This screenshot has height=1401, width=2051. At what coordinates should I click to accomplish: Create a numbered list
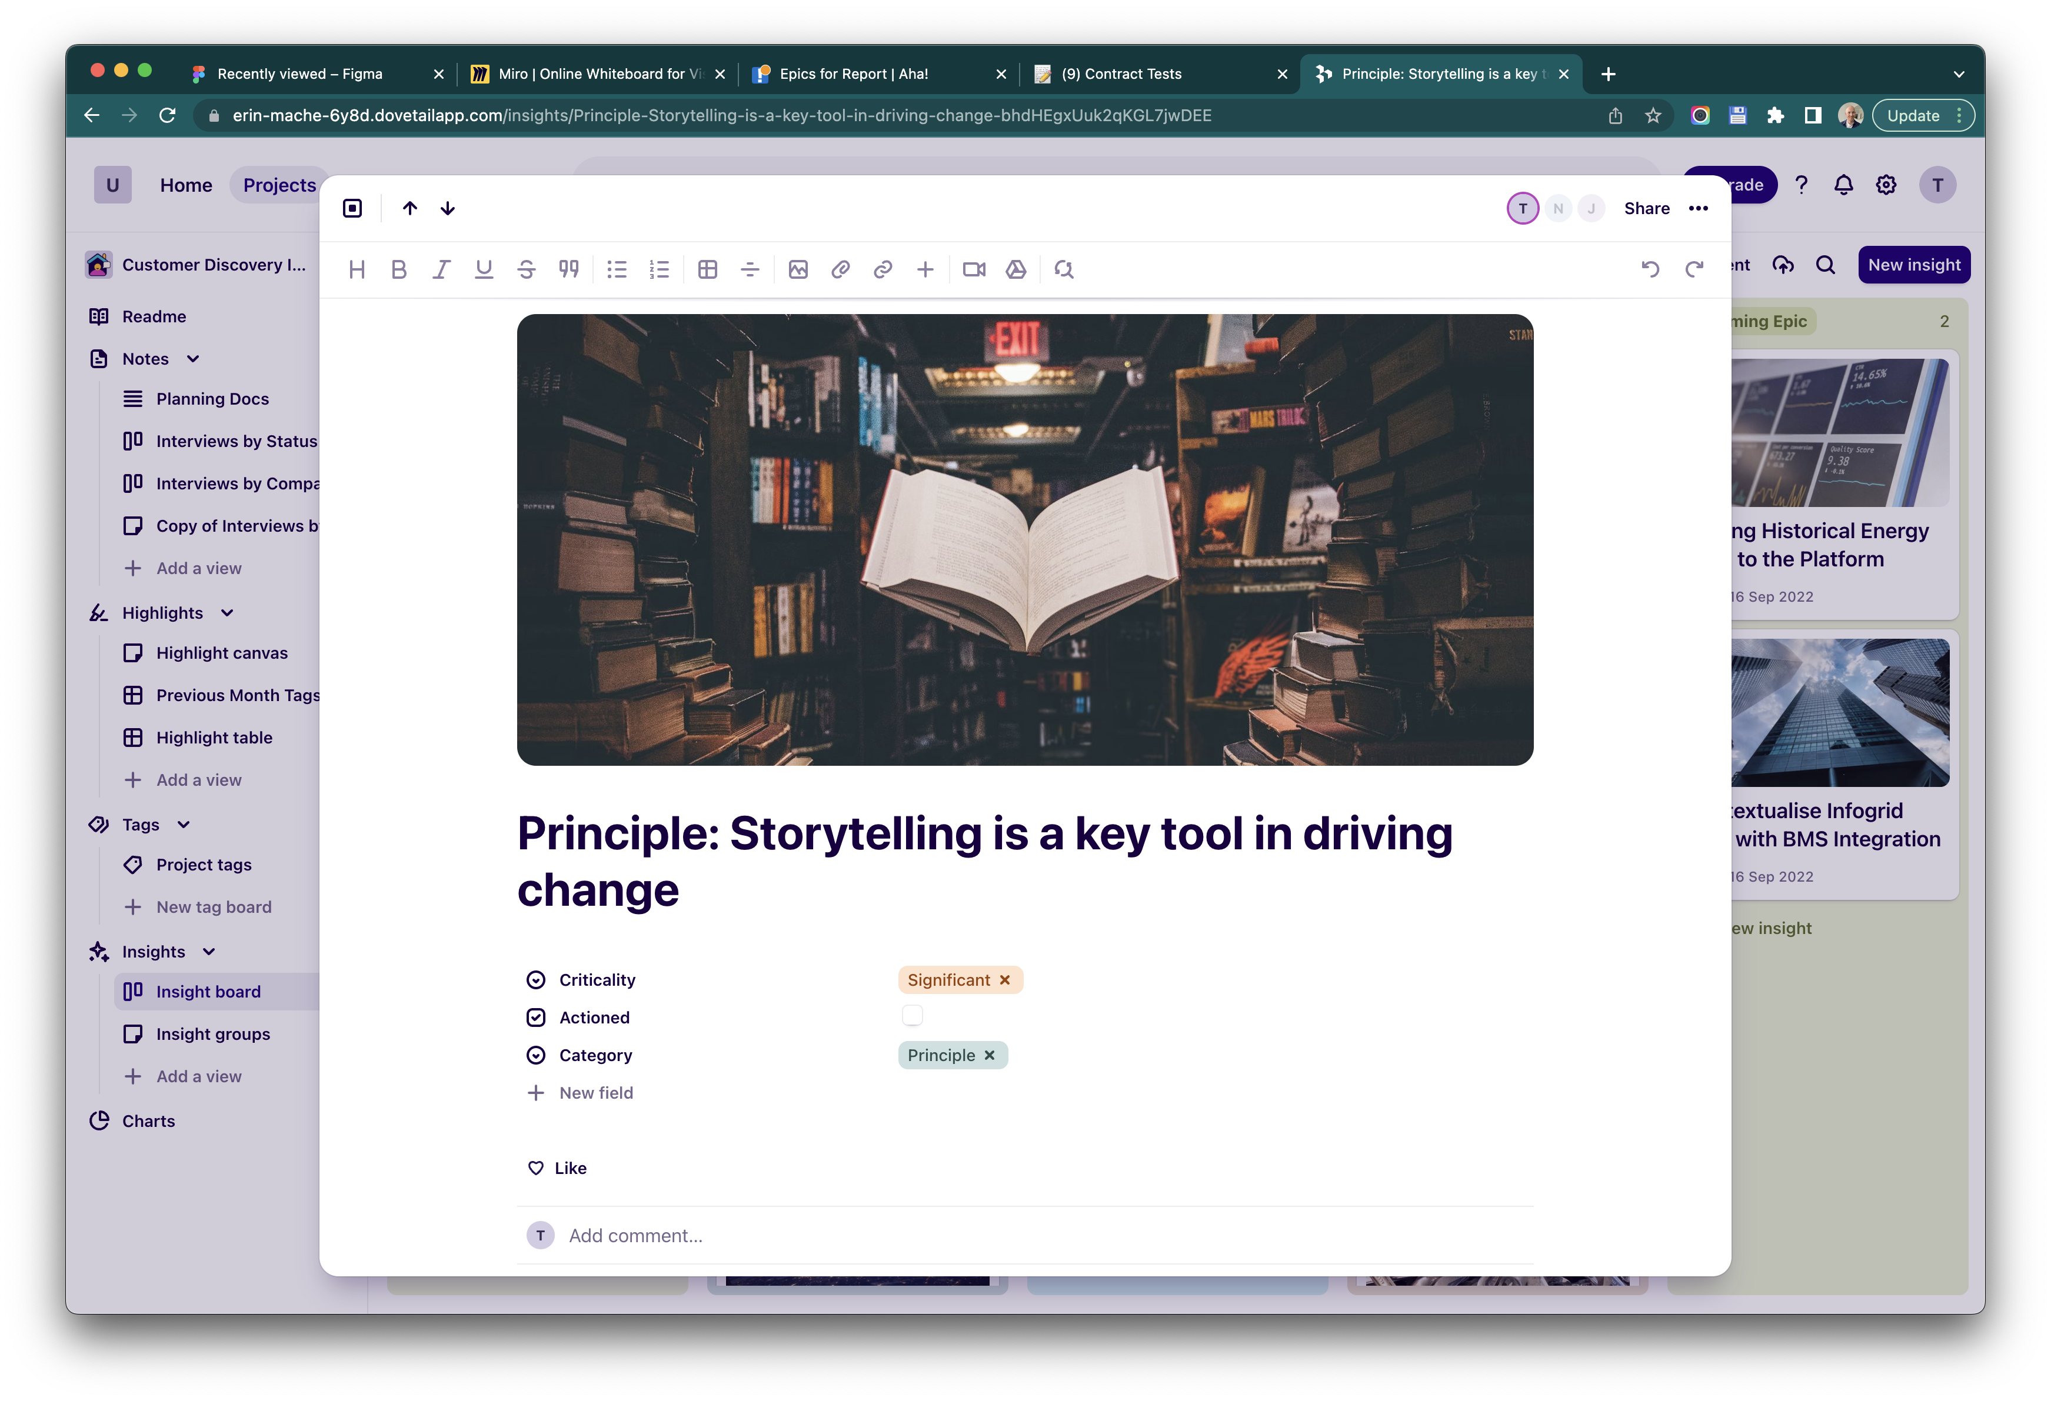(659, 270)
